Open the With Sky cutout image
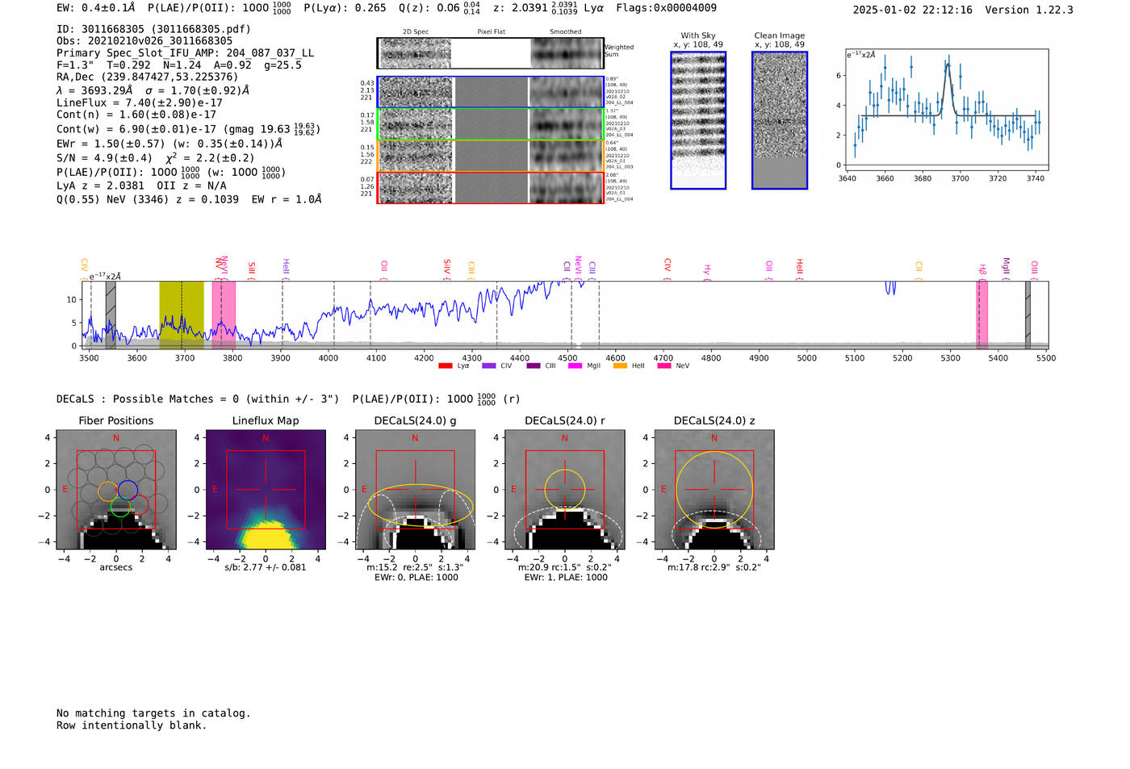Image resolution: width=1130 pixels, height=769 pixels. (698, 120)
